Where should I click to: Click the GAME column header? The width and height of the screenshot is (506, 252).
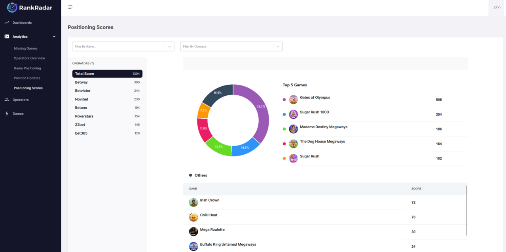[x=193, y=189]
